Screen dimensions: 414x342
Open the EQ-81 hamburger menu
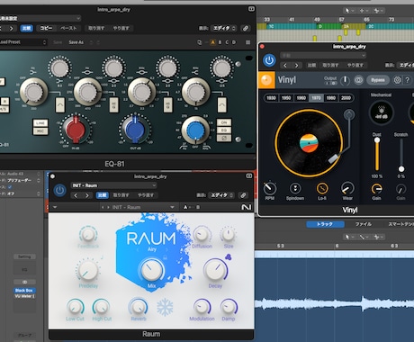(x=247, y=42)
